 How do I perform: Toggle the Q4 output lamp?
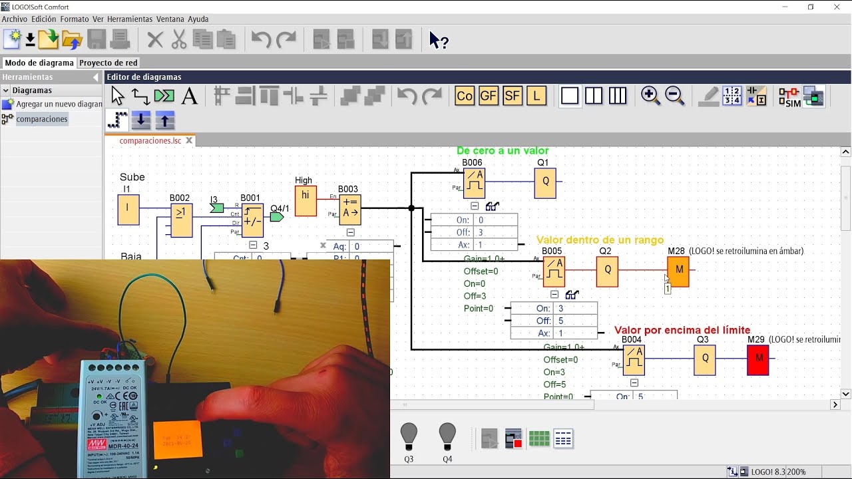coord(447,437)
